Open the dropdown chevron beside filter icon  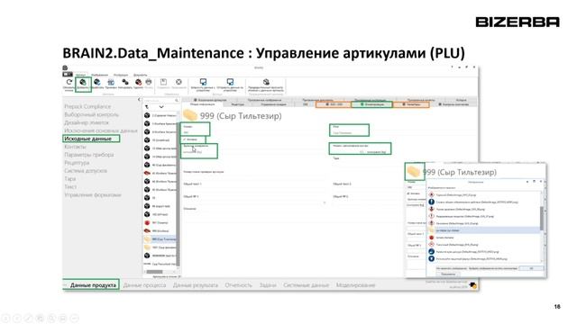click(161, 107)
